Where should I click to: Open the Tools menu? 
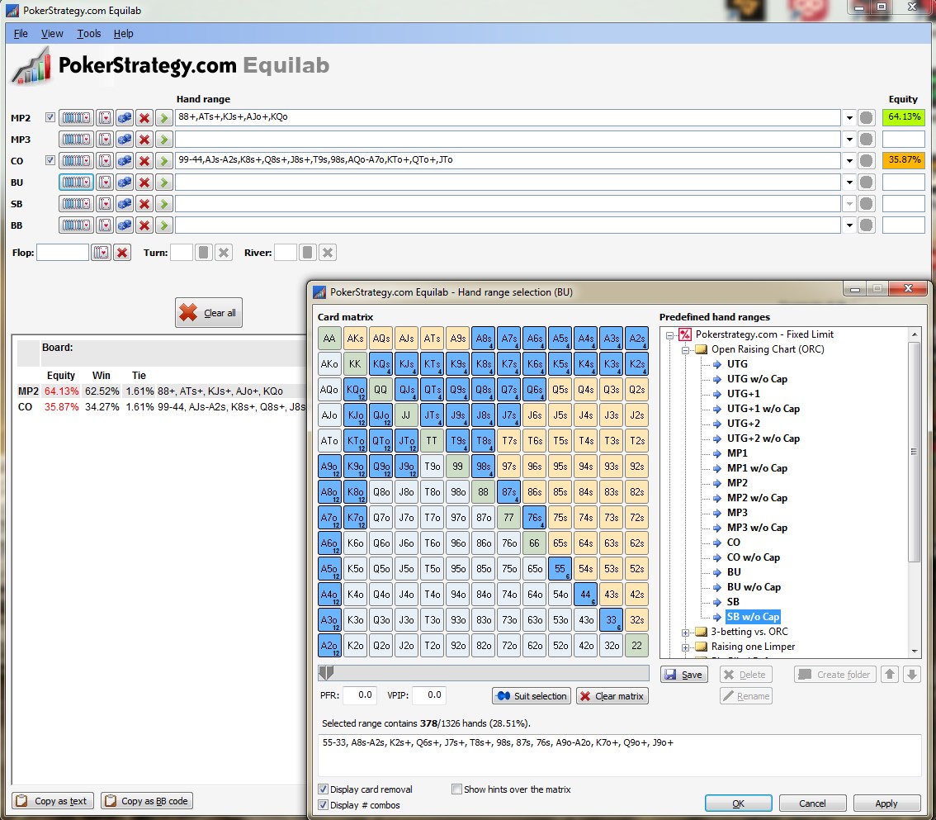88,34
